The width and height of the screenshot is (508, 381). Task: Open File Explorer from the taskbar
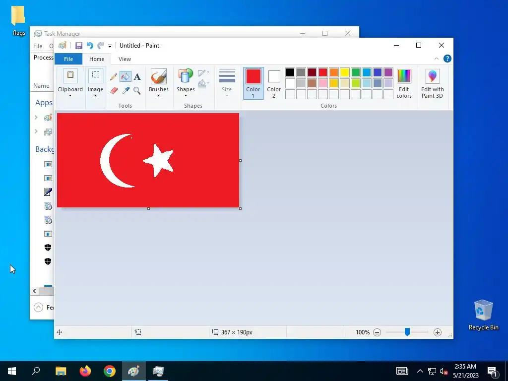point(61,371)
